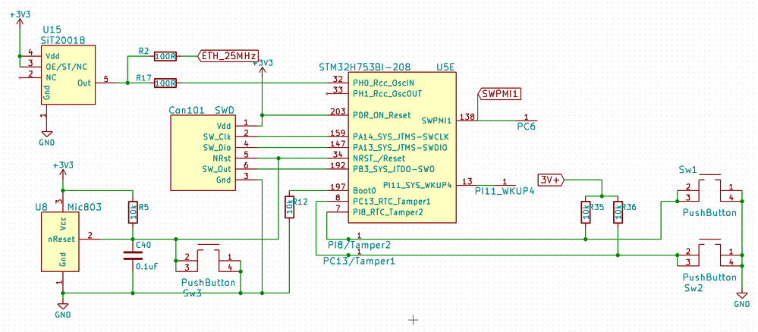The image size is (758, 332).
Task: Click pin number 203 of U5E
Action: click(x=338, y=112)
